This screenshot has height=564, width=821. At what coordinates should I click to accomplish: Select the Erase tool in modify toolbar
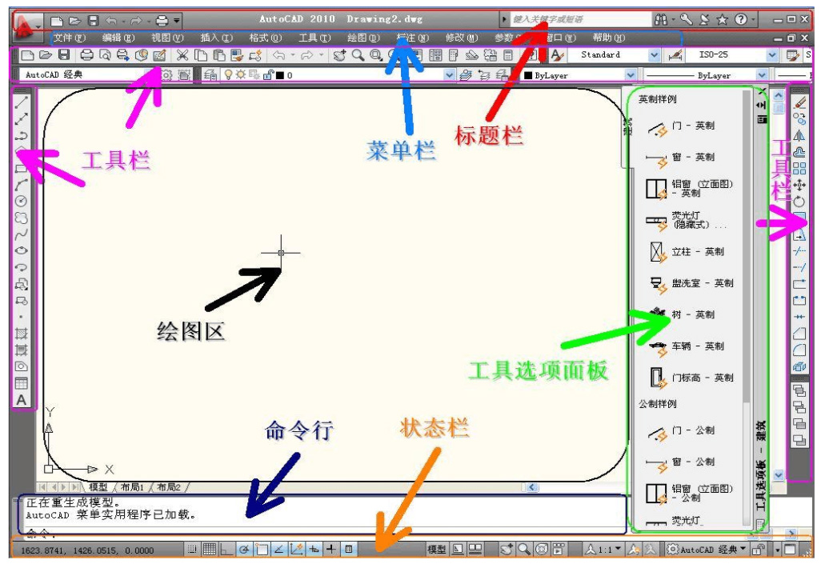click(x=799, y=102)
